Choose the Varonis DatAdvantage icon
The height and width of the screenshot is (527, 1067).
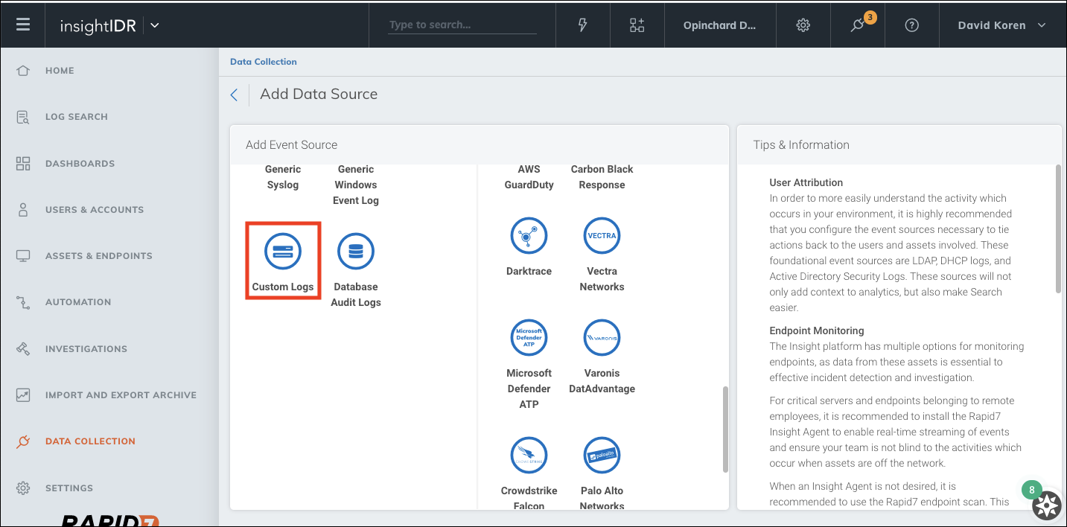tap(602, 338)
